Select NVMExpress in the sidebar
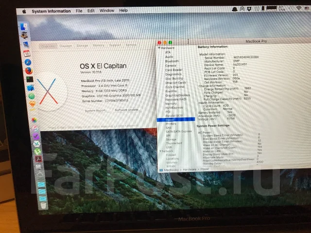 (174, 108)
